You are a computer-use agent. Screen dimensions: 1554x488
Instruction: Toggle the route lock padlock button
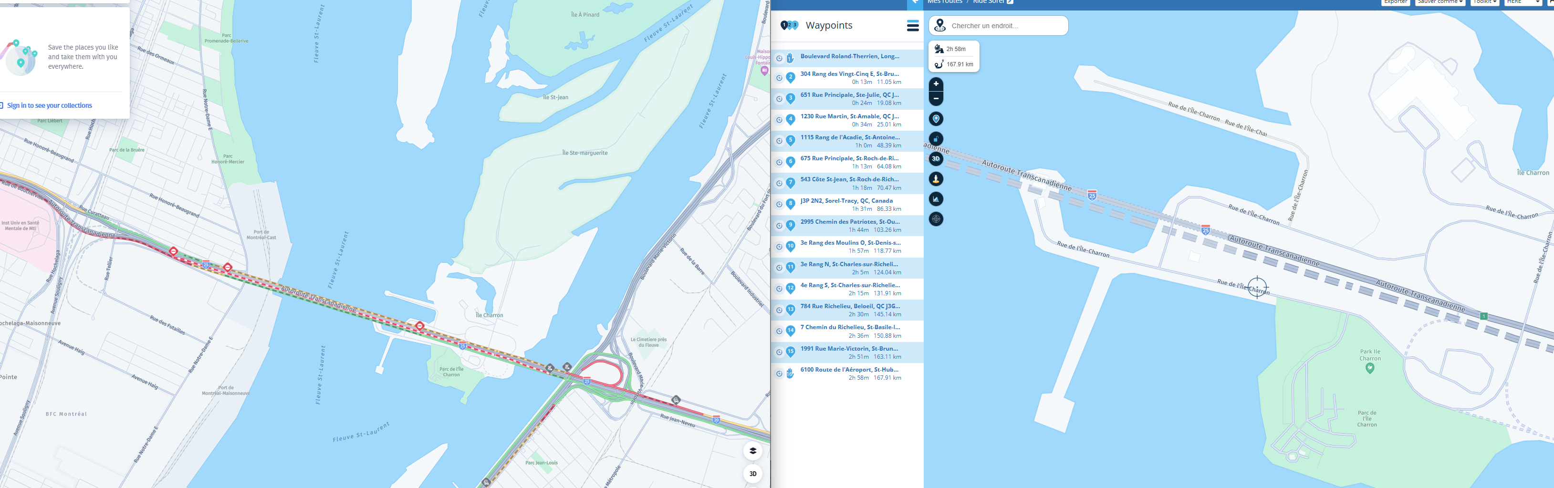[x=936, y=139]
